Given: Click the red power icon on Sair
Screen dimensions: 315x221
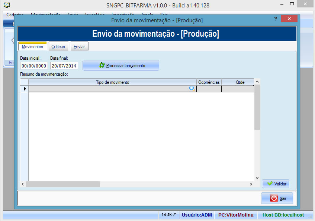Looking at the screenshot, I should (x=274, y=198).
